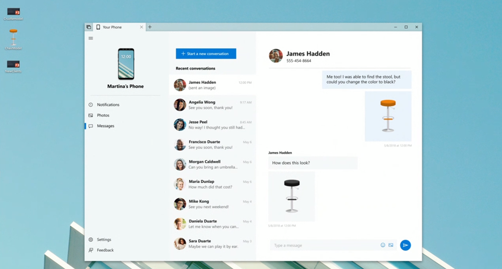
Task: Send the message with blue arrow button
Action: click(x=405, y=245)
